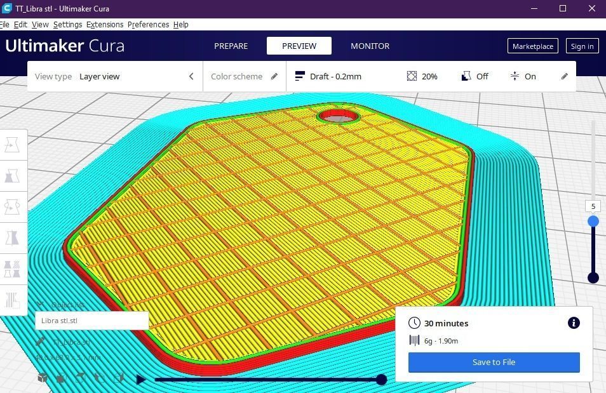
Task: Click the Cura logo in title bar
Action: point(6,8)
